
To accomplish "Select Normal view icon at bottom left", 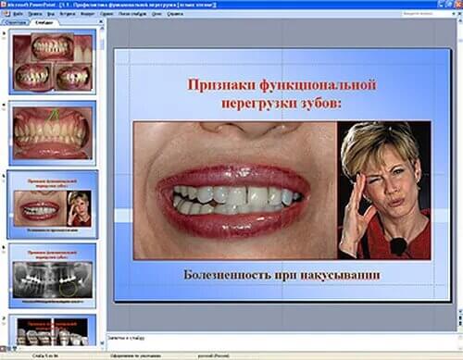I will click(3, 349).
